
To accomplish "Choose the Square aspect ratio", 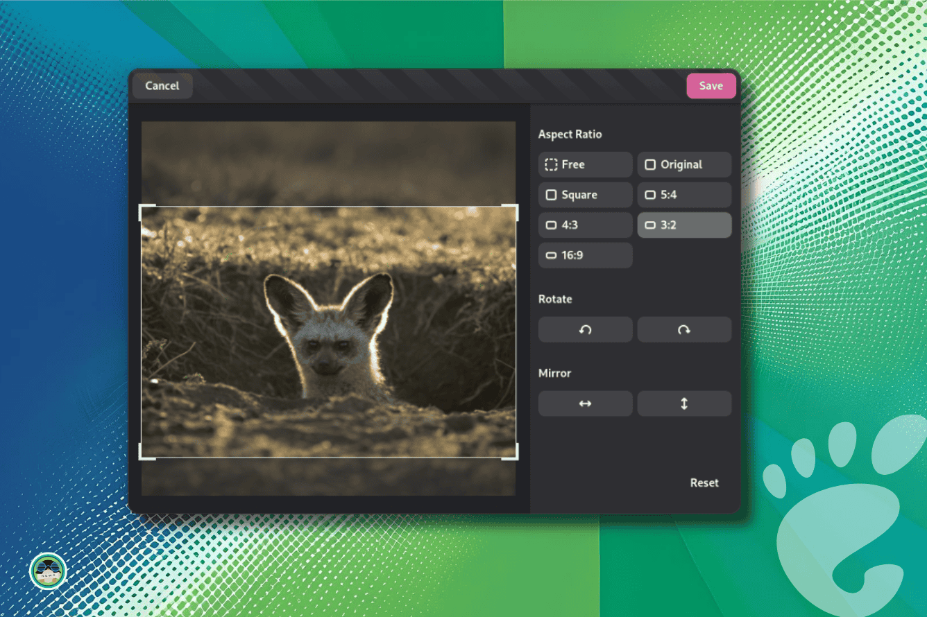I will pos(585,195).
